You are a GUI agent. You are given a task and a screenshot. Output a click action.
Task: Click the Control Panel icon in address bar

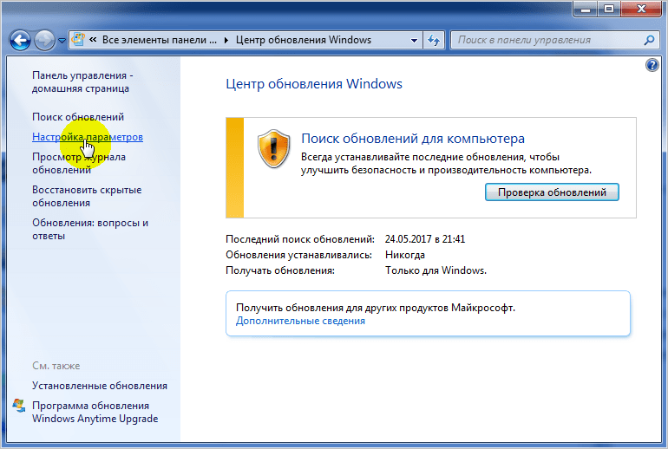(x=78, y=40)
